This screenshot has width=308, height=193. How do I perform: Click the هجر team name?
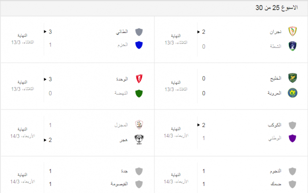click(124, 140)
